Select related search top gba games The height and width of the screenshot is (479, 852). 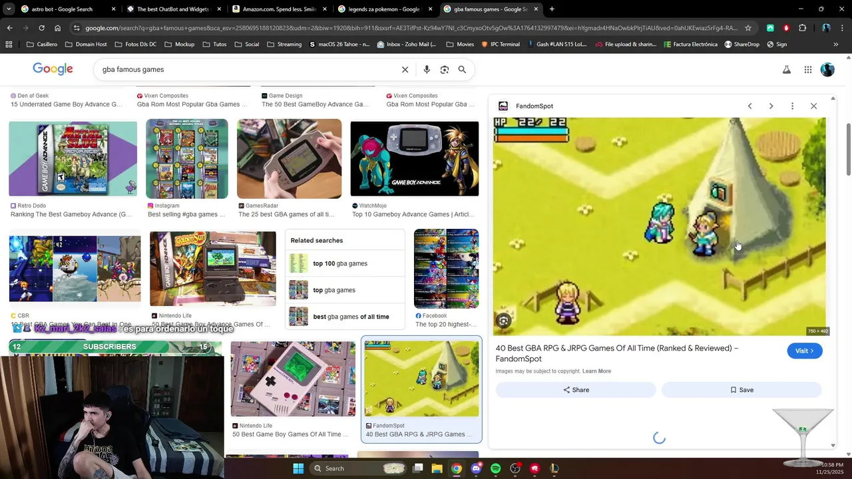(x=345, y=290)
